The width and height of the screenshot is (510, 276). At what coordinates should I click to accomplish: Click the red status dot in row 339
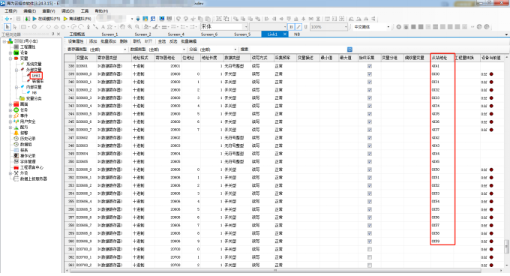[491, 74]
